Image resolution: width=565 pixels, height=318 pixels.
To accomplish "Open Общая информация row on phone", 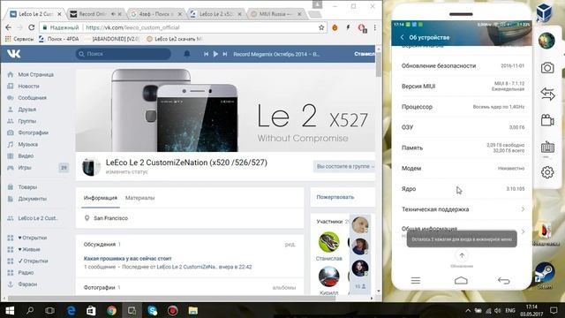I will tap(463, 231).
